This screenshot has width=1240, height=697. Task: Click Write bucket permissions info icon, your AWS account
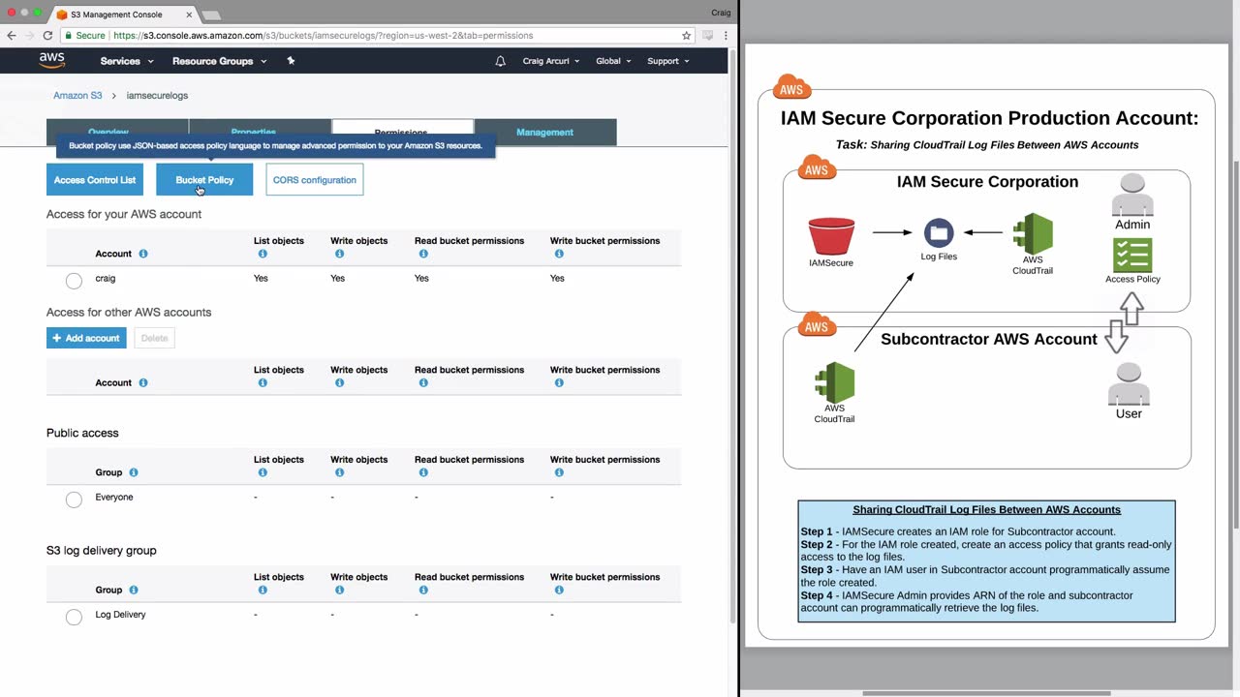pyautogui.click(x=559, y=254)
